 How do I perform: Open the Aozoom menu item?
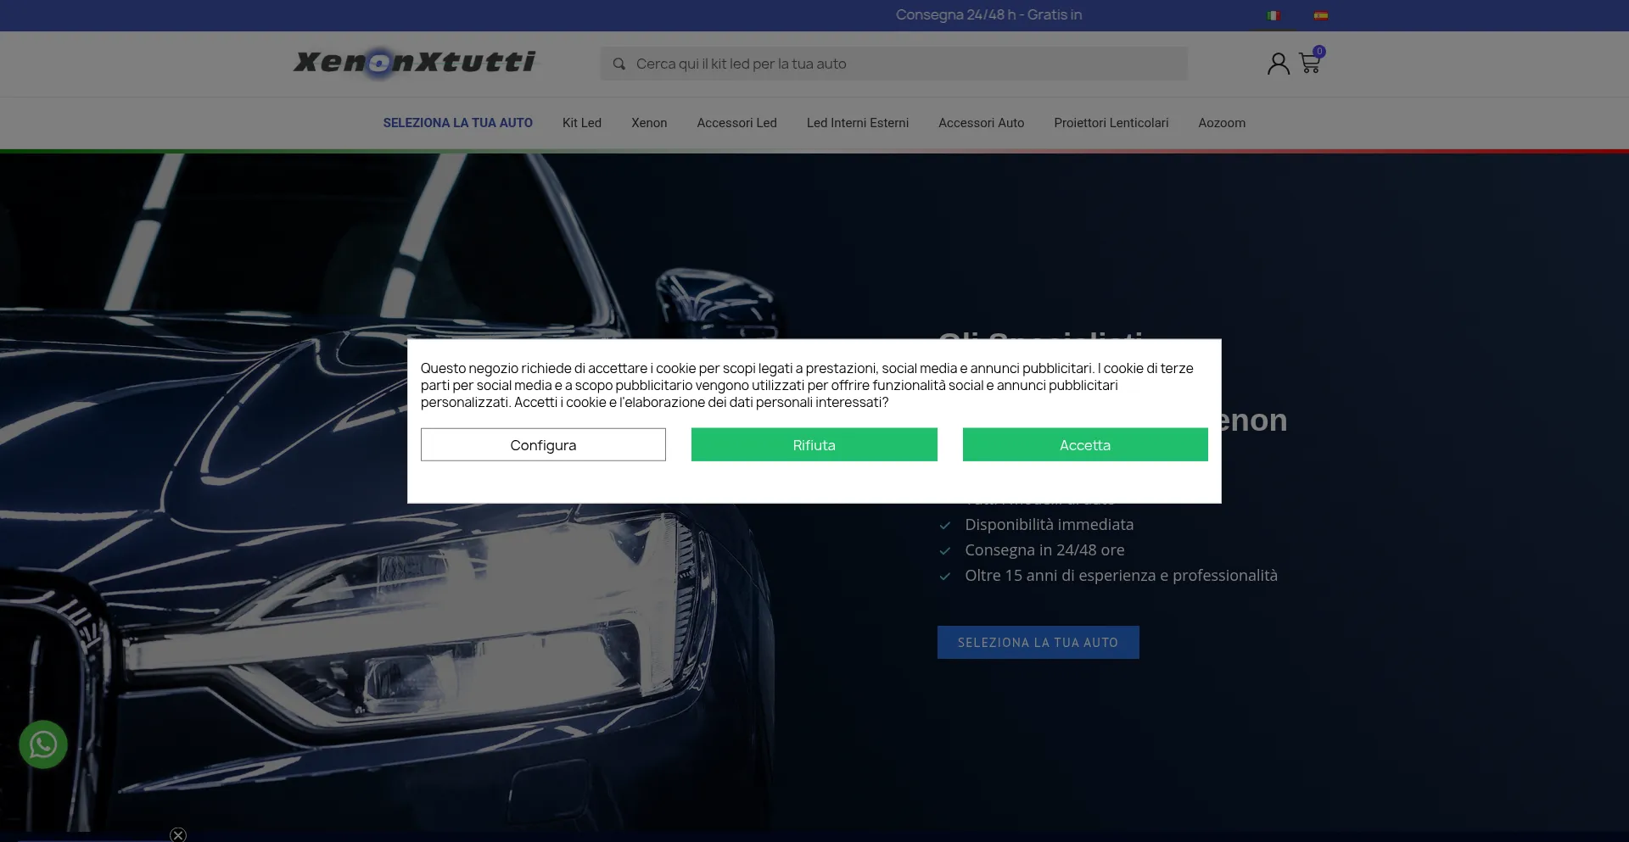tap(1221, 123)
